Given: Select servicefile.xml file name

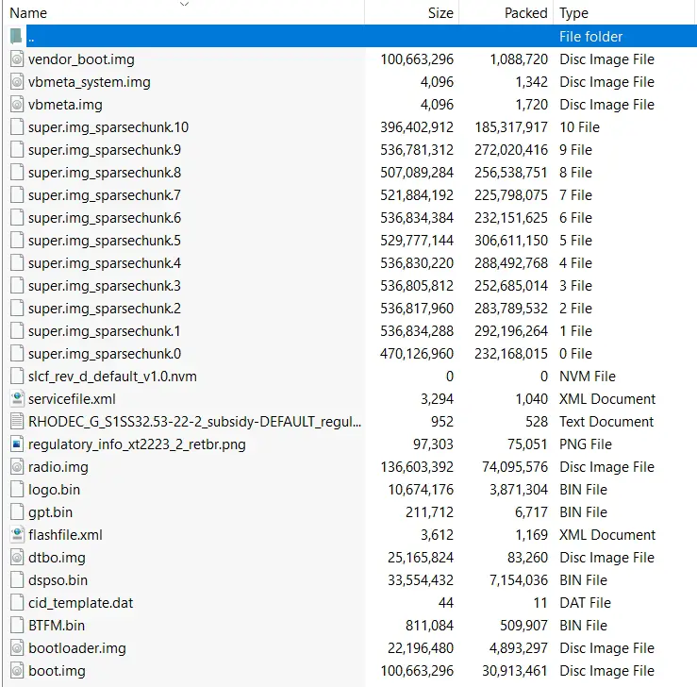Looking at the screenshot, I should pyautogui.click(x=72, y=399).
